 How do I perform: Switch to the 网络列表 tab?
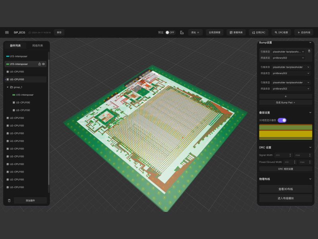[x=37, y=46]
